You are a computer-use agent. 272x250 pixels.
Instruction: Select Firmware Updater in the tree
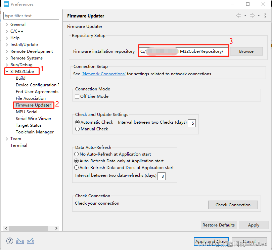tap(34, 105)
